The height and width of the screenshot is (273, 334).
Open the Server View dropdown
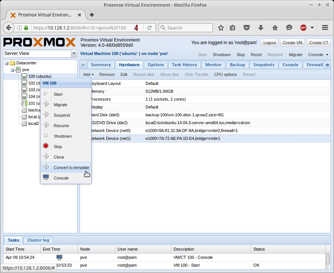tap(74, 53)
